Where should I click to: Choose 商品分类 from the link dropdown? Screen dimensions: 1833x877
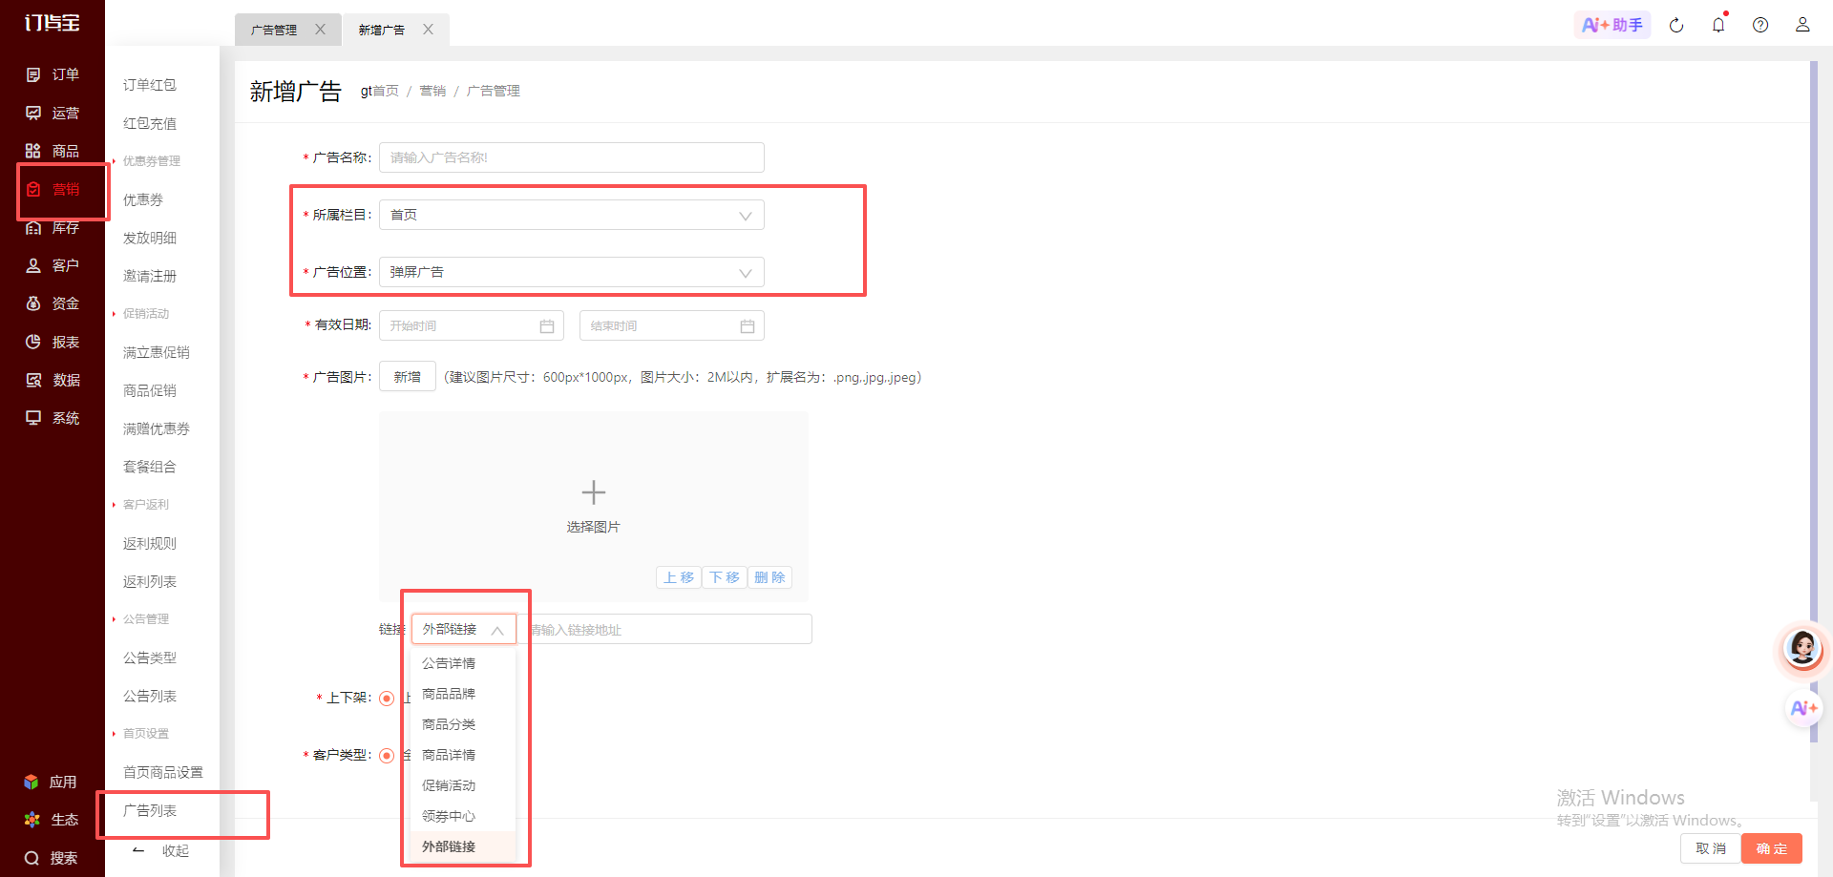point(463,724)
